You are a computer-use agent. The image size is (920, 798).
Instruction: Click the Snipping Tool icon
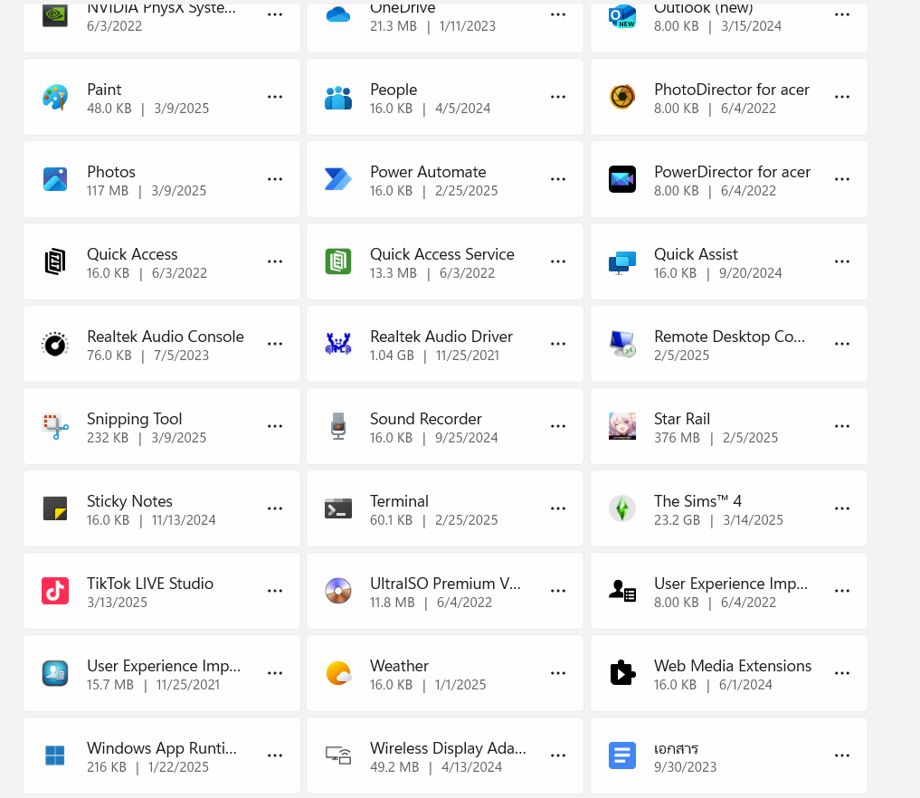click(55, 426)
